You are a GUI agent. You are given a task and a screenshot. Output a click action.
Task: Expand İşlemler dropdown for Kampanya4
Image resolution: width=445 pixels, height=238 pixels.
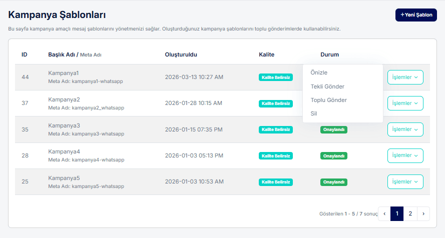[x=405, y=155]
